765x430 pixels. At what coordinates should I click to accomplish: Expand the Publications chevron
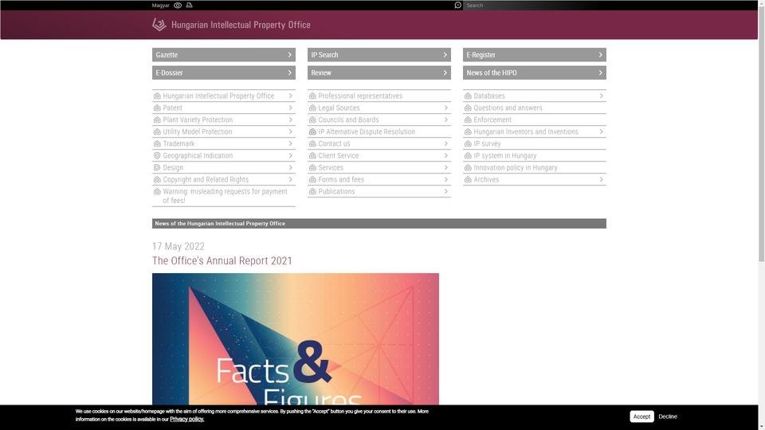(446, 192)
